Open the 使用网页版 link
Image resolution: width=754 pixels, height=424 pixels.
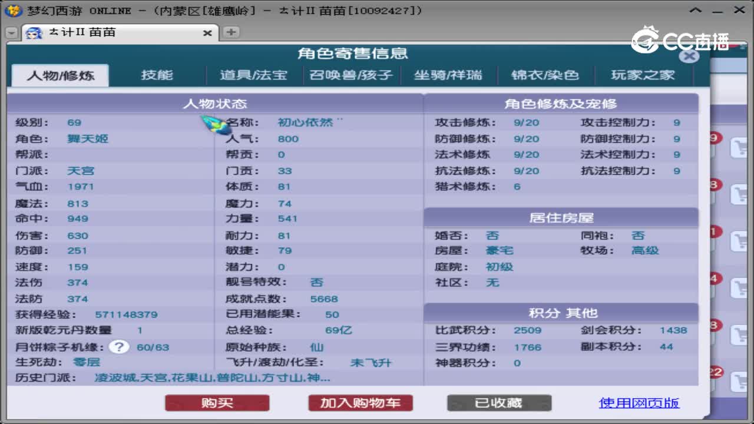(639, 403)
